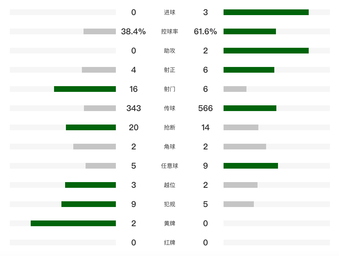Click the 抢断 stat label
The image size is (339, 256).
169,127
